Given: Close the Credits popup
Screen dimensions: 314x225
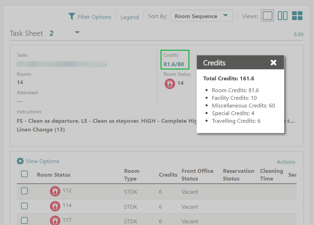Looking at the screenshot, I should (273, 63).
